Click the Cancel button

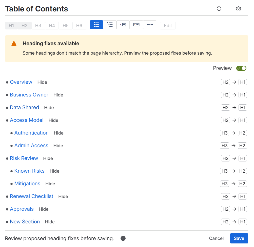pos(216,238)
